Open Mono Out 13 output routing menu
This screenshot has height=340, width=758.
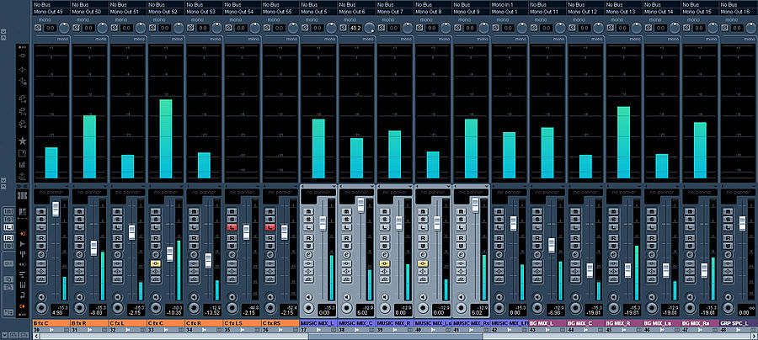[624, 12]
